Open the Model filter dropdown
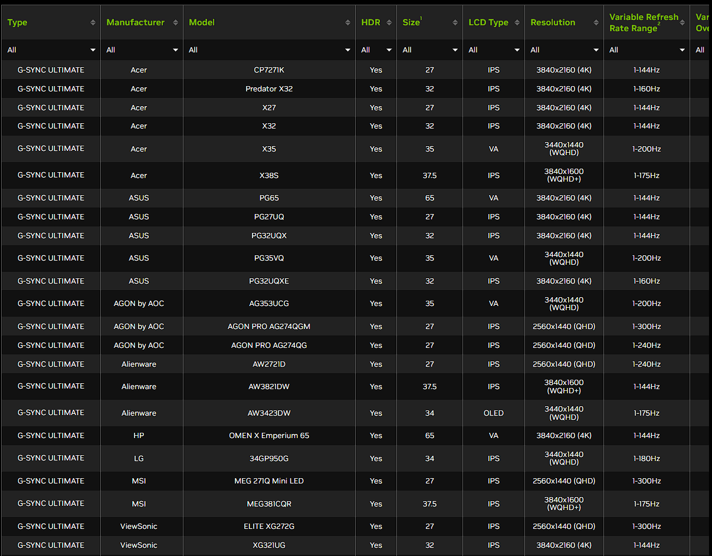This screenshot has height=556, width=712. tap(270, 50)
